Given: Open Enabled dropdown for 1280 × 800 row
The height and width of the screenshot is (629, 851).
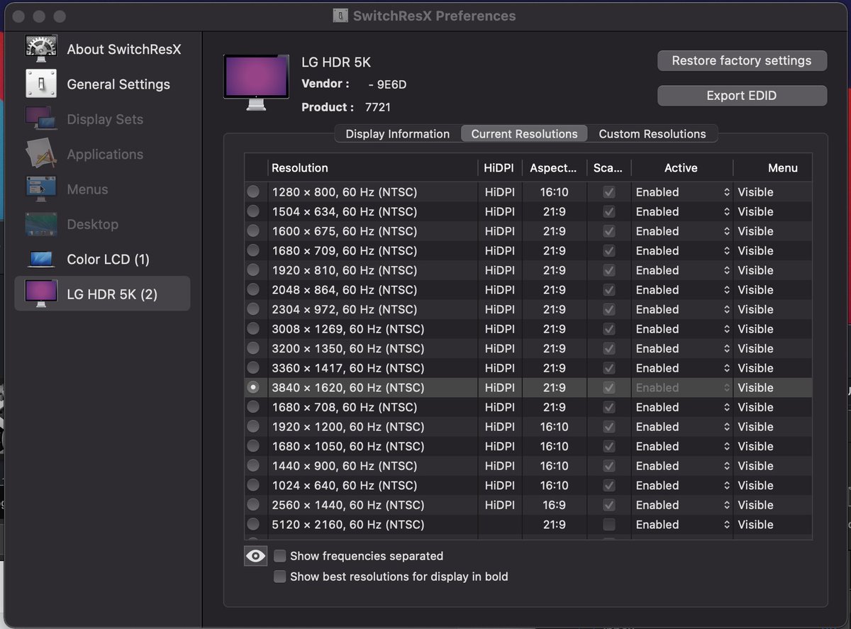Looking at the screenshot, I should coord(682,192).
